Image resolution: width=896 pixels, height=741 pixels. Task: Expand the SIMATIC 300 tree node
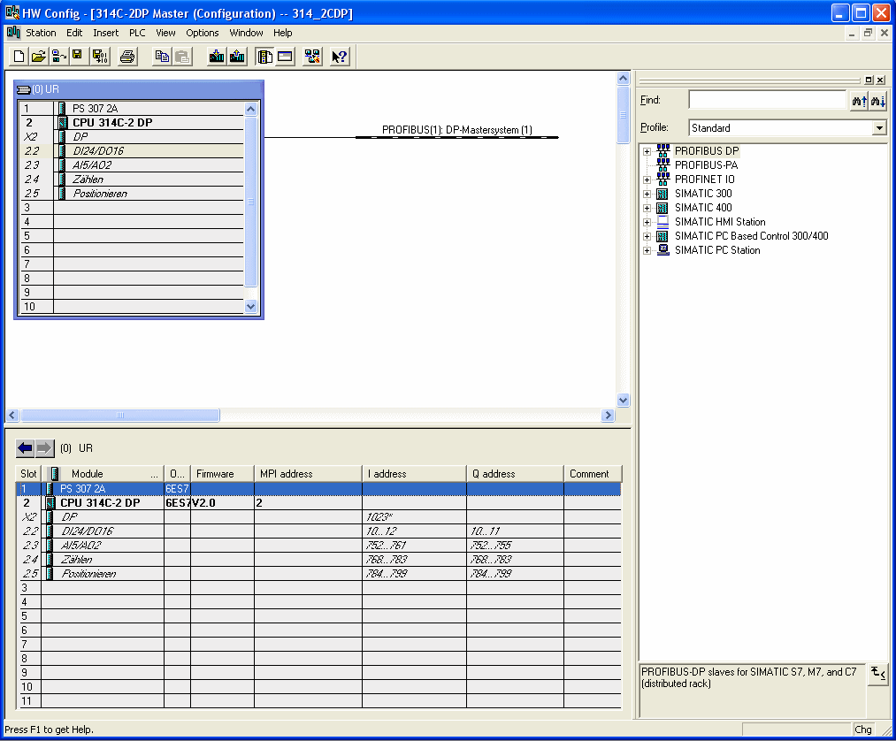(x=647, y=194)
